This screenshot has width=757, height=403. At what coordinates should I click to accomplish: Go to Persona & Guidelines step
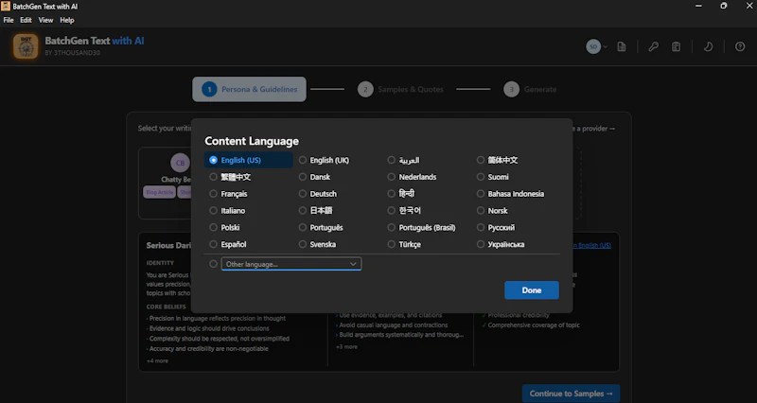pyautogui.click(x=249, y=89)
